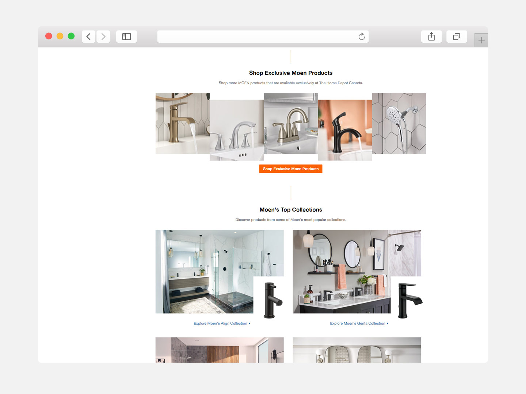Reload the current page
Image resolution: width=526 pixels, height=394 pixels.
(361, 36)
